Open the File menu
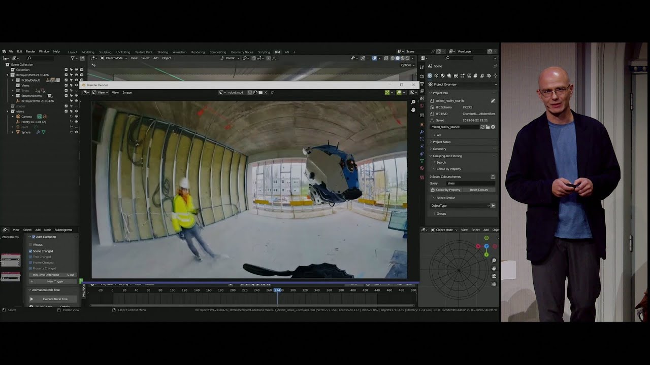 (11, 52)
